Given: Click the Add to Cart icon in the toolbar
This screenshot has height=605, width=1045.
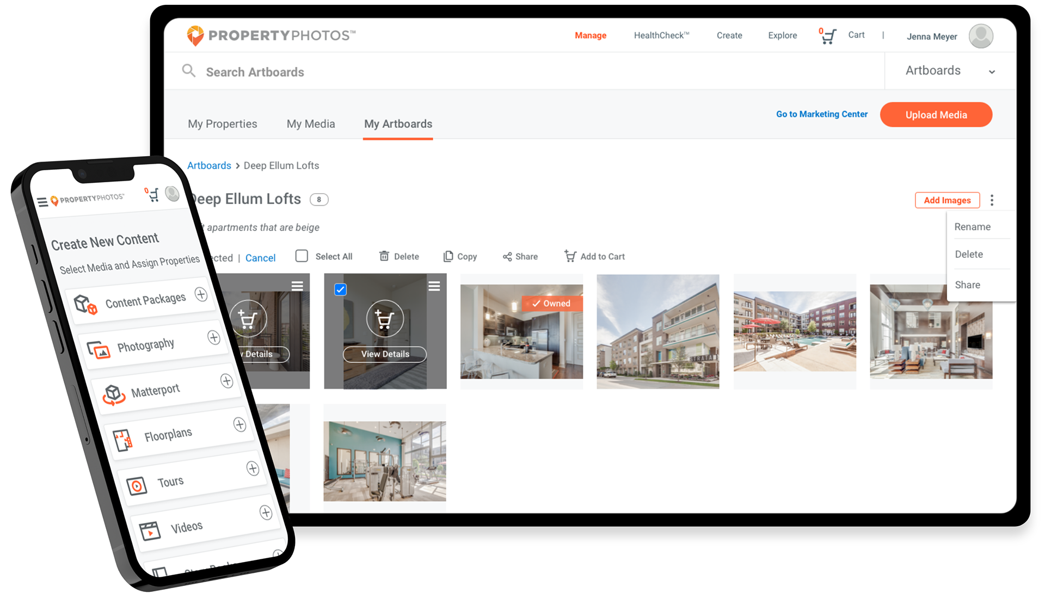Looking at the screenshot, I should [570, 256].
